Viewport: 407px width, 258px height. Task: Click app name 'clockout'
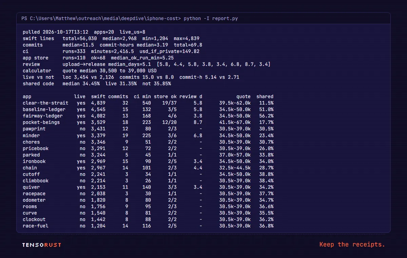click(x=34, y=219)
